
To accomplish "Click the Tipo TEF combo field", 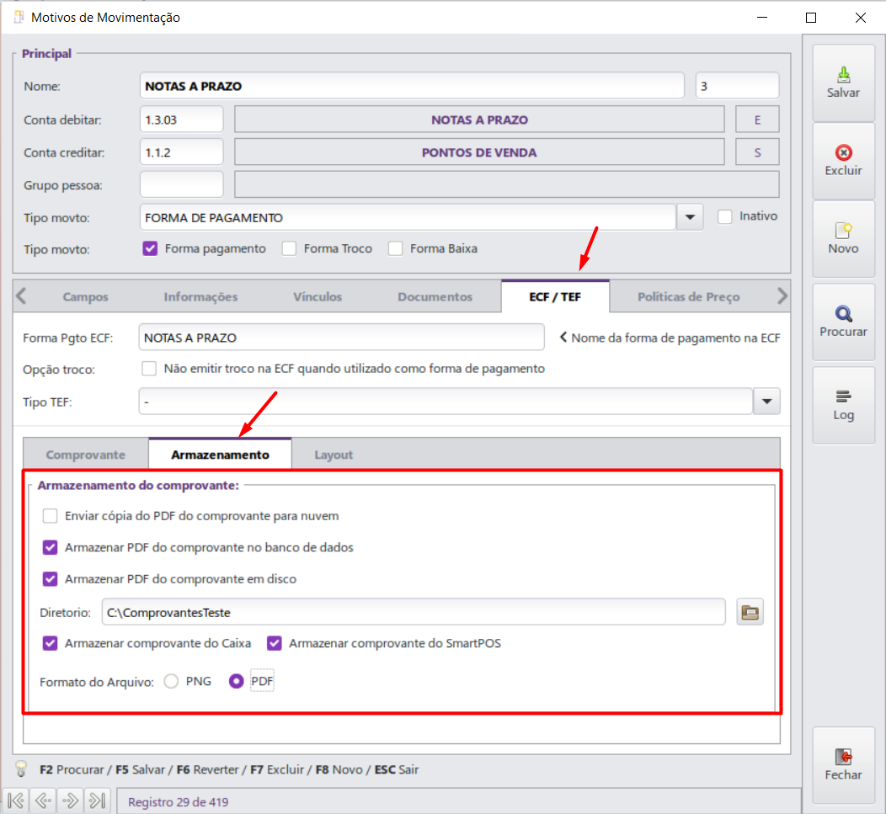I will click(446, 402).
